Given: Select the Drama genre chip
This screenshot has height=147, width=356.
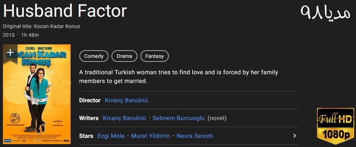Looking at the screenshot, I should pos(124,56).
